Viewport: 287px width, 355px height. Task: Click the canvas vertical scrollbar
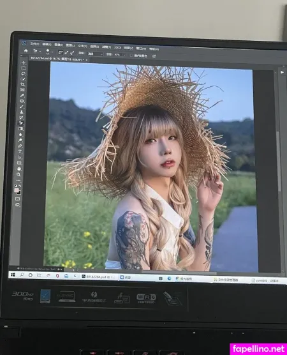coord(279,161)
